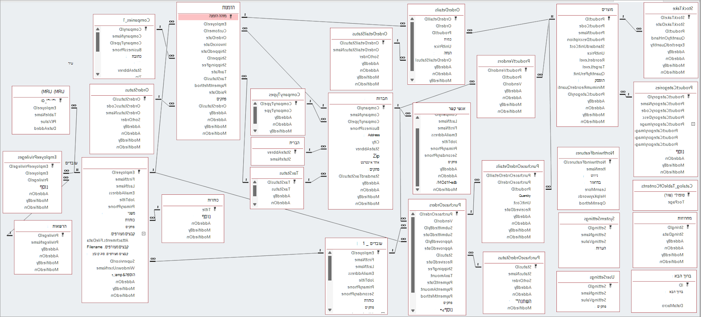Viewport: 701px width, 317px height.
Task: Click the key icon beside ProductVendorID
Action: tap(526, 70)
